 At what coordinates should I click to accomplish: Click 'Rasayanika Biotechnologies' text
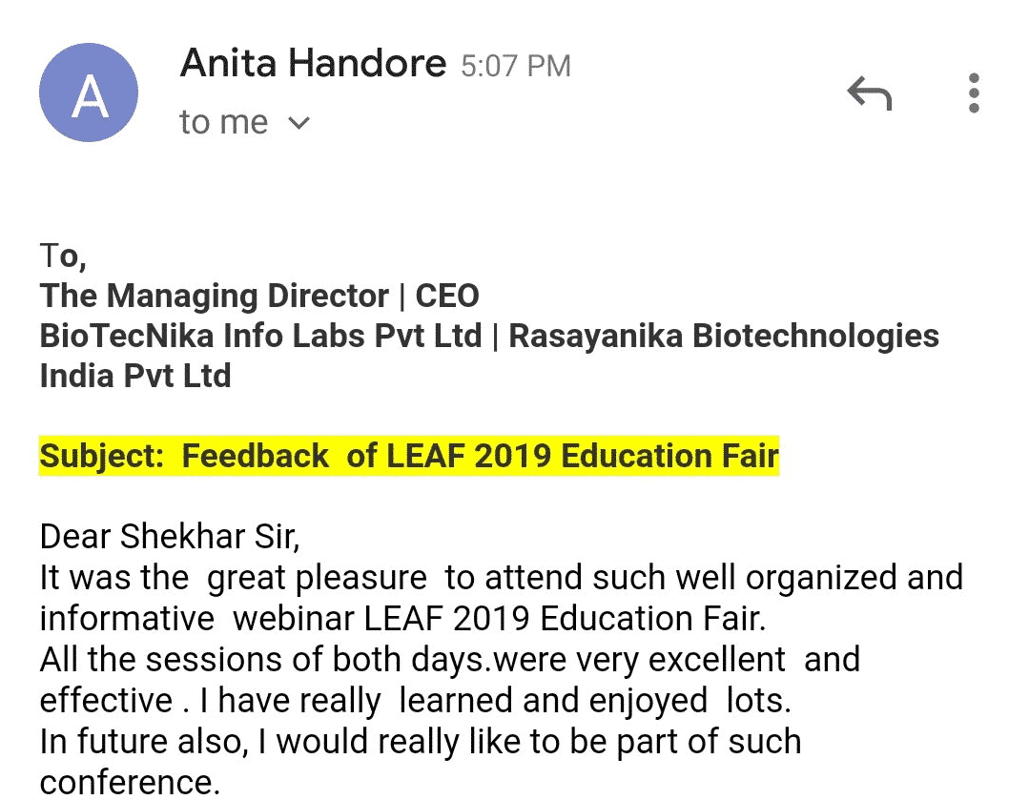(x=724, y=336)
